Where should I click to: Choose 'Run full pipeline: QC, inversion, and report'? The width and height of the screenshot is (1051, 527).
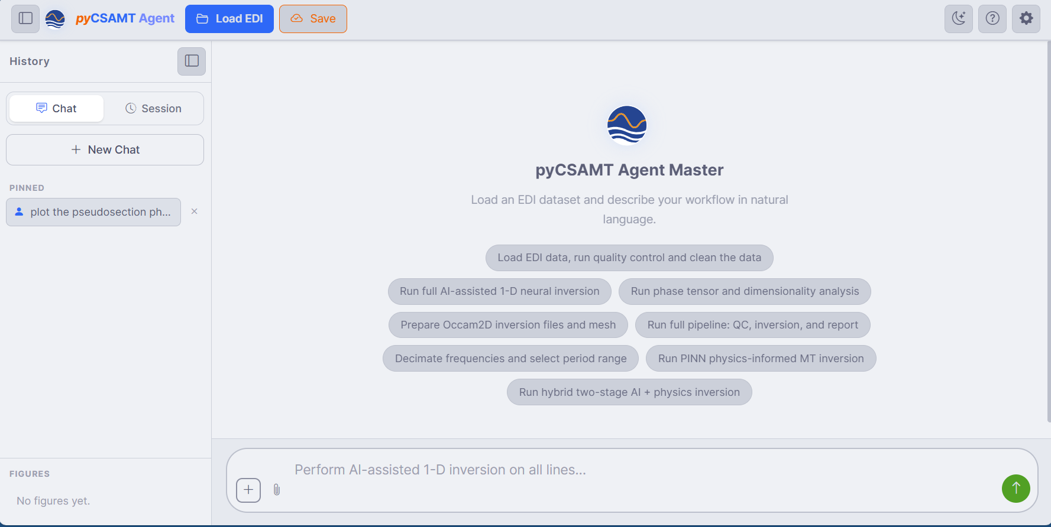[753, 325]
